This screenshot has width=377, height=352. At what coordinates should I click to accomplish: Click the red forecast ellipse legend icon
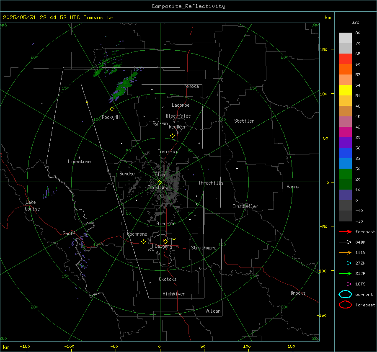point(345,305)
